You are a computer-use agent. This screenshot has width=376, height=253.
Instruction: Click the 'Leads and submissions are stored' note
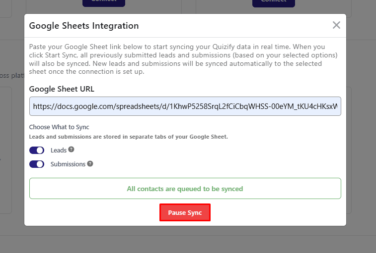tap(128, 137)
